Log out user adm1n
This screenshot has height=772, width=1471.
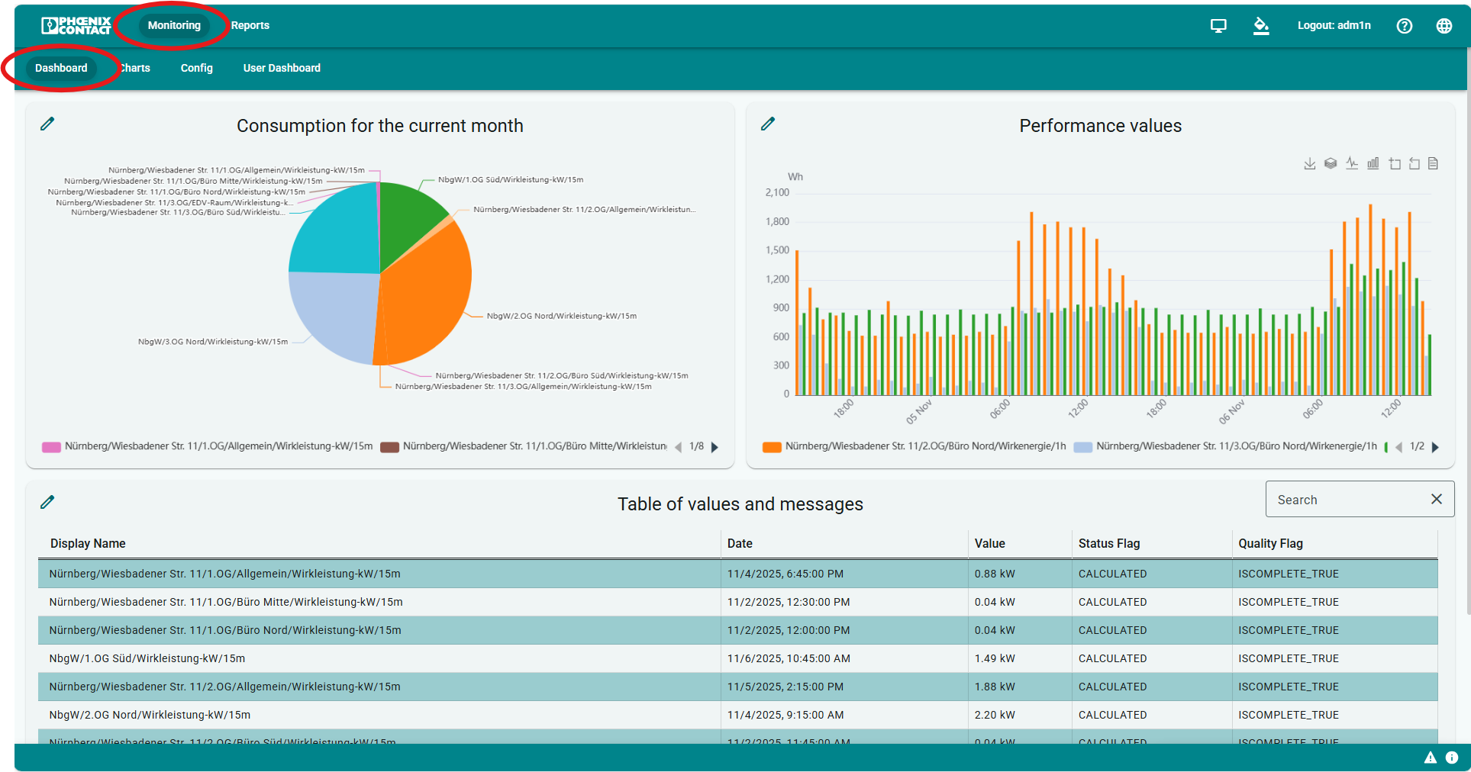click(1334, 25)
